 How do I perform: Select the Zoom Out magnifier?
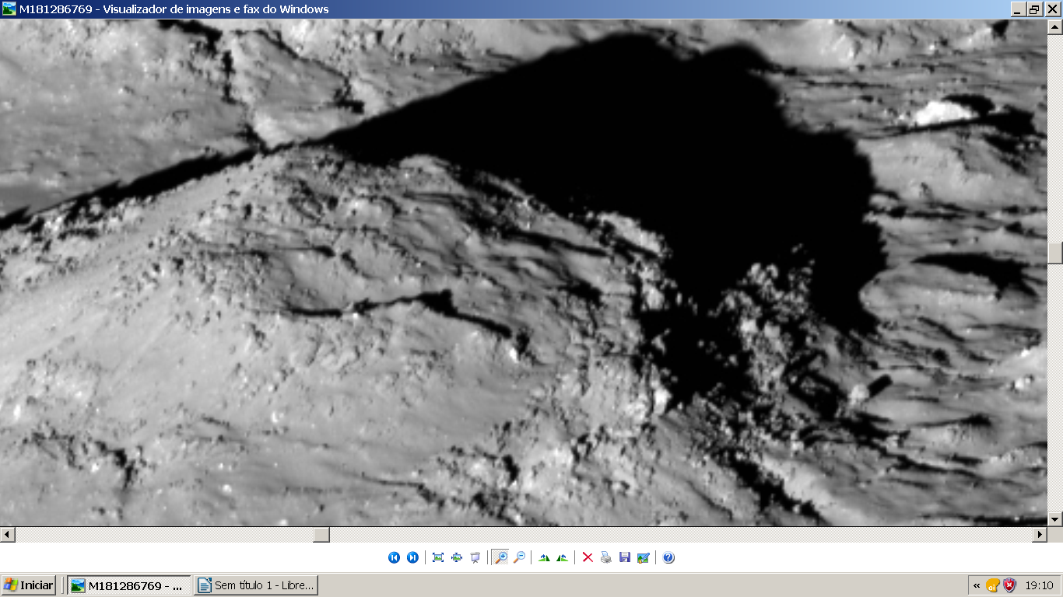[x=519, y=557]
